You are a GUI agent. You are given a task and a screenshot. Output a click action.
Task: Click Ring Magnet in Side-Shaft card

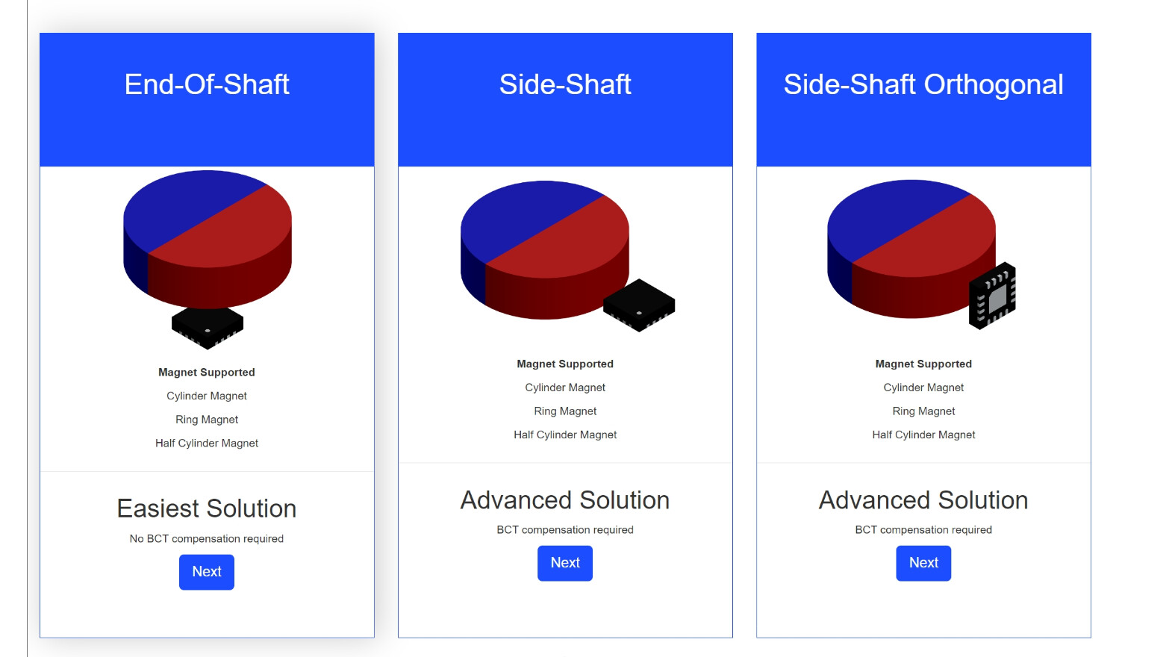[x=565, y=411]
